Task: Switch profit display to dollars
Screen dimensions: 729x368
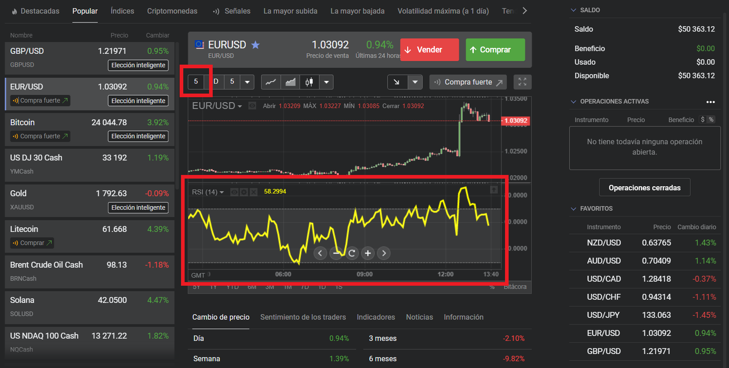Action: point(703,120)
